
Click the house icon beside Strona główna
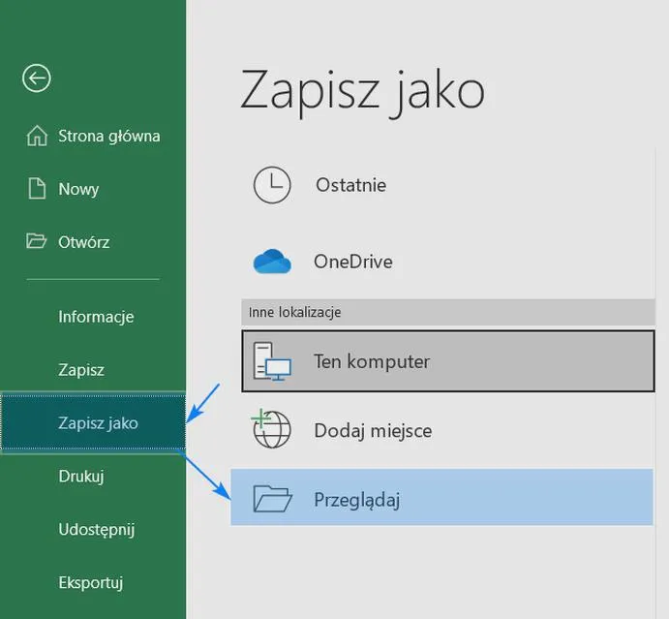click(x=37, y=136)
